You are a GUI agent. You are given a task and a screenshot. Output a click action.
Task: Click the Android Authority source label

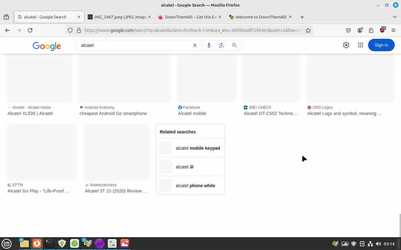click(x=99, y=107)
